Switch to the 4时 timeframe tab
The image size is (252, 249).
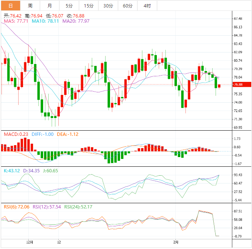pos(147,6)
